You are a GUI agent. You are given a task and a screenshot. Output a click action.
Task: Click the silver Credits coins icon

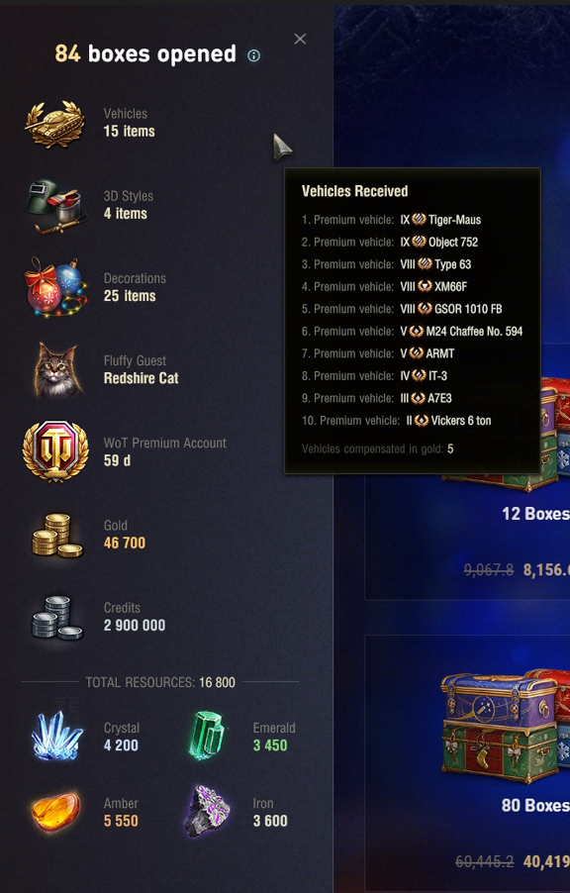57,618
